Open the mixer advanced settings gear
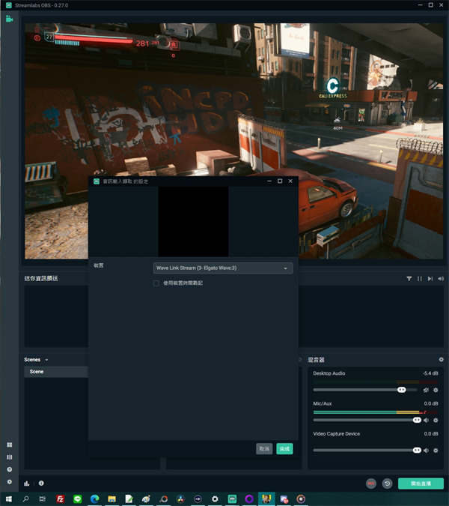Image resolution: width=449 pixels, height=506 pixels. click(x=442, y=360)
